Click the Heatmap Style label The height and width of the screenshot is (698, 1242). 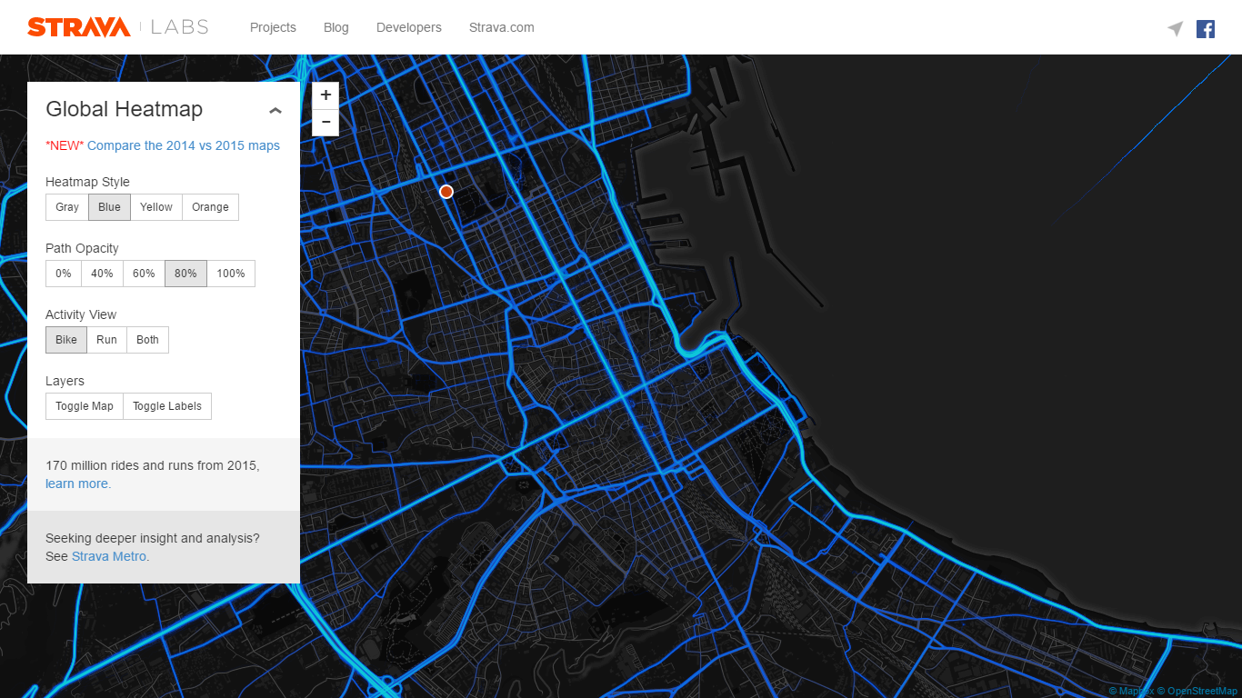point(87,182)
